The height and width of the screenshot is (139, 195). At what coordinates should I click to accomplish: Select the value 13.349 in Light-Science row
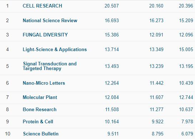pos(156,49)
